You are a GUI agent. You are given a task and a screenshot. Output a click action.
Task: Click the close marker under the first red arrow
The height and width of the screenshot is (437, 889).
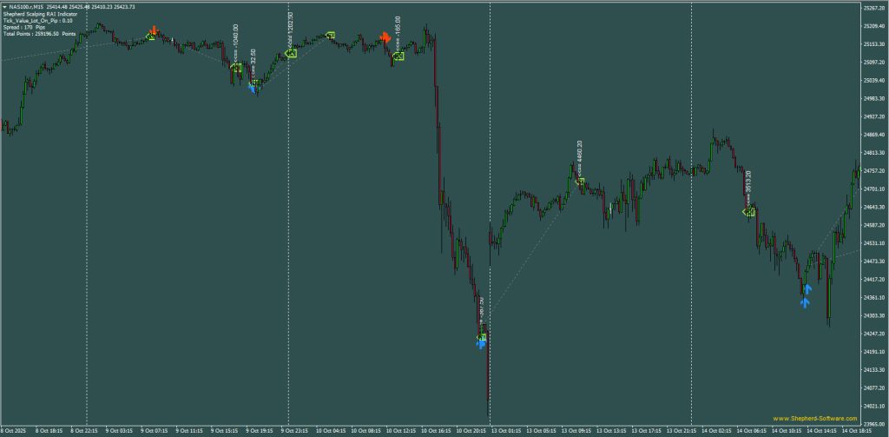[x=151, y=36]
